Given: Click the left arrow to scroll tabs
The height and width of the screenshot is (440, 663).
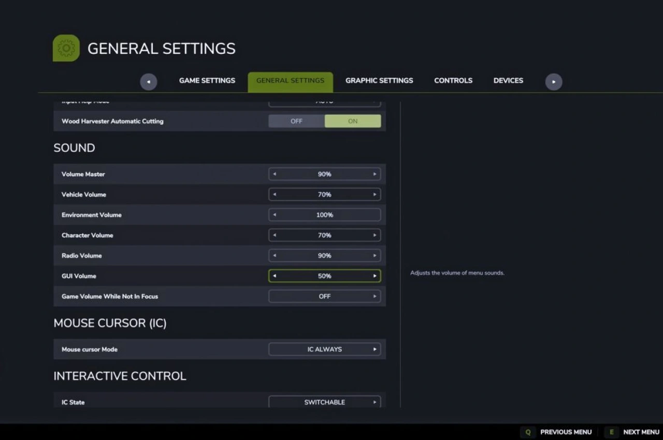Looking at the screenshot, I should point(149,82).
